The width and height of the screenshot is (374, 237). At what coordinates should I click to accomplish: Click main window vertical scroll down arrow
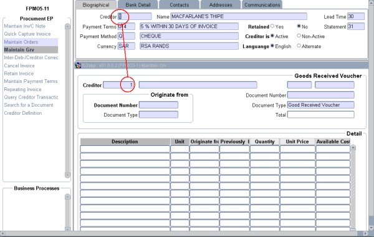coord(371,227)
